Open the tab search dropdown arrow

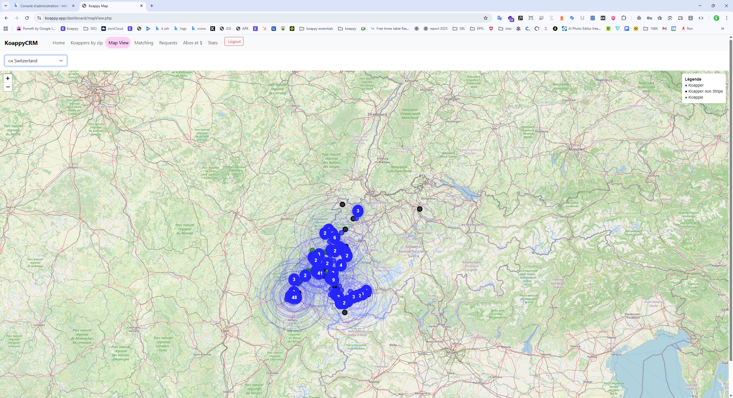[x=5, y=6]
